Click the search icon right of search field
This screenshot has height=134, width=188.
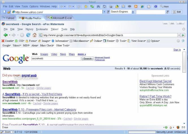coord(168,12)
